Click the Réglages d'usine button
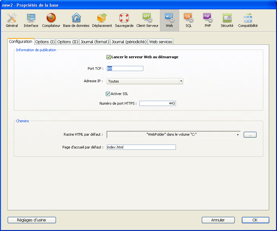This screenshot has width=277, height=231. (x=32, y=220)
